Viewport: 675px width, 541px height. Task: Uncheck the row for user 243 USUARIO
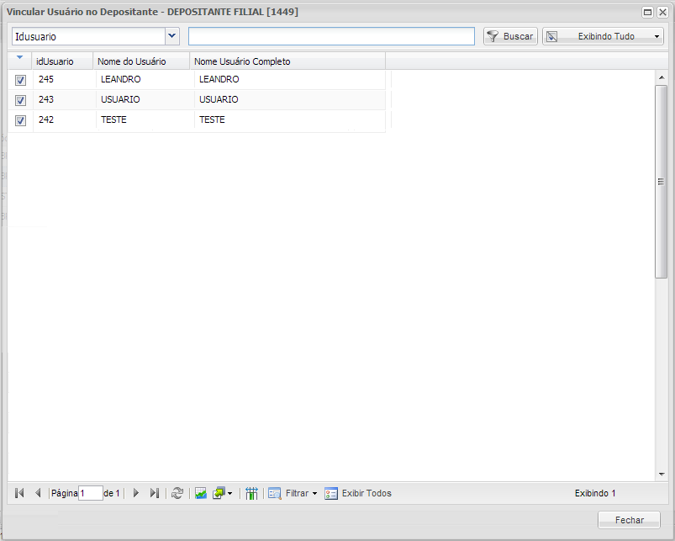click(20, 100)
